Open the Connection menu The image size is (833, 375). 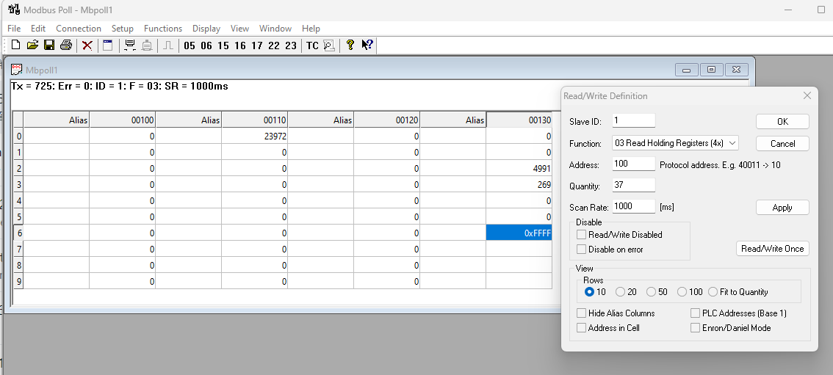click(78, 29)
